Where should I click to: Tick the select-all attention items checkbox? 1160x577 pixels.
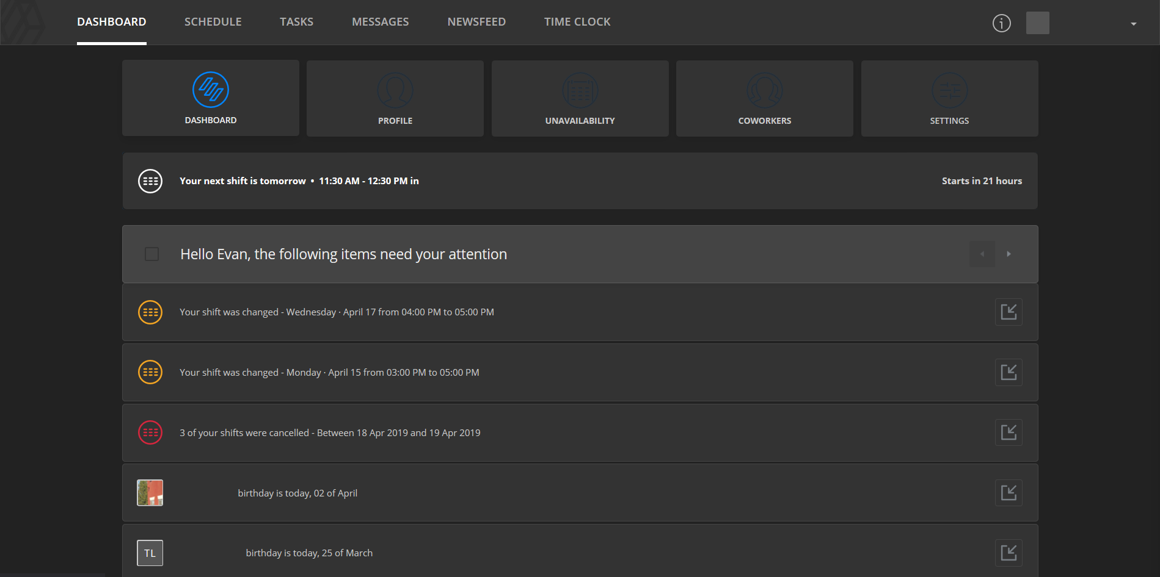151,254
